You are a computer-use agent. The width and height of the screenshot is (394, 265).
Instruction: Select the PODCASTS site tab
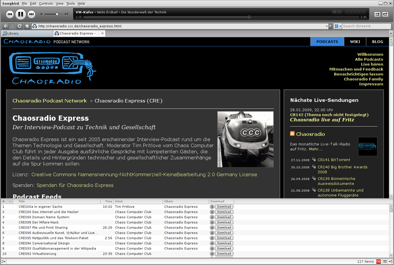coord(327,42)
